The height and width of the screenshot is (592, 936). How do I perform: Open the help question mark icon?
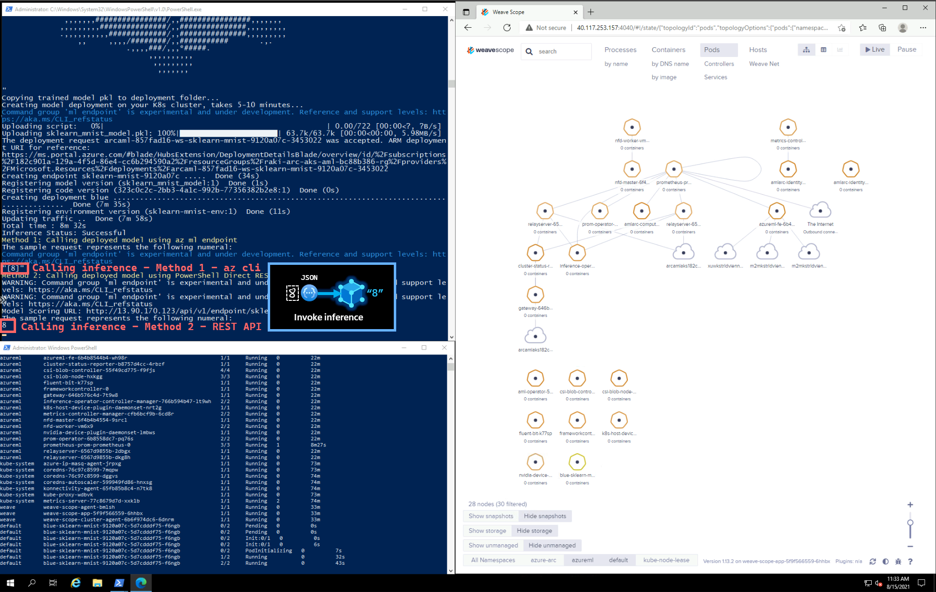click(x=910, y=561)
